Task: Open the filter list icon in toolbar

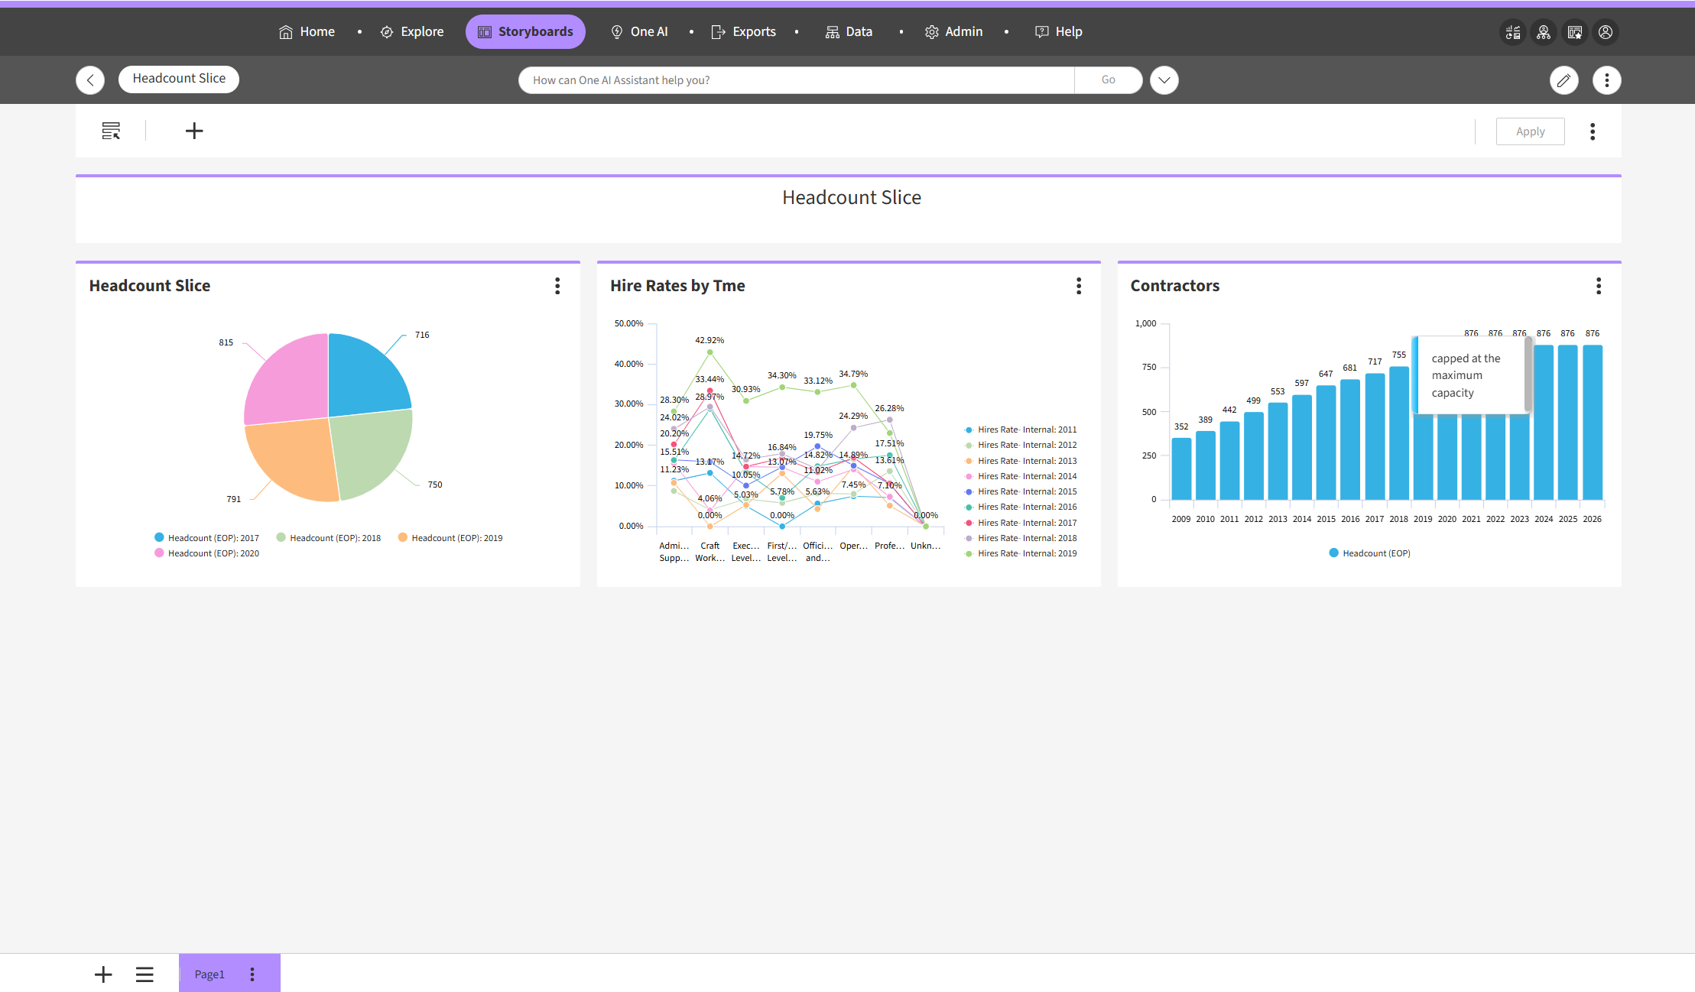Action: pyautogui.click(x=111, y=131)
